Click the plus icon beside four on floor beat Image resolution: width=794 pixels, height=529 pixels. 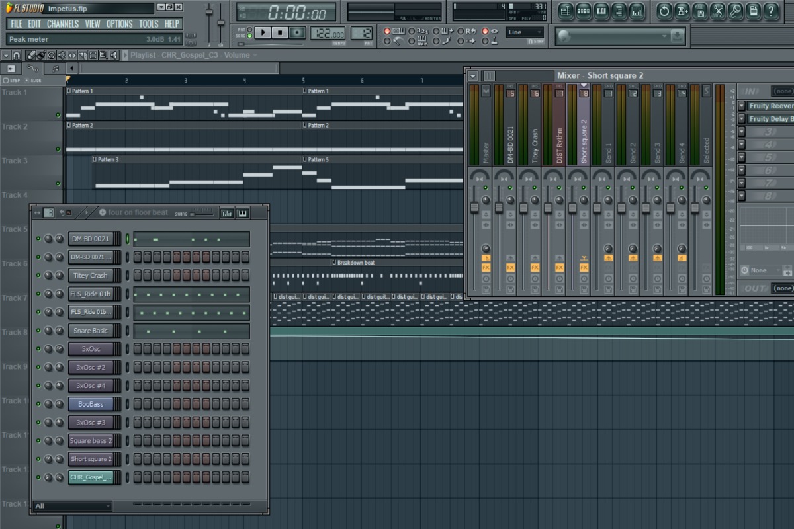[103, 212]
